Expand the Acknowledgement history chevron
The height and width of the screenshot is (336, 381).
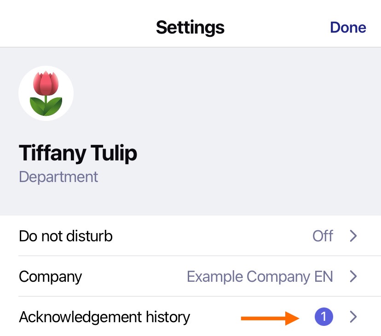click(x=353, y=317)
